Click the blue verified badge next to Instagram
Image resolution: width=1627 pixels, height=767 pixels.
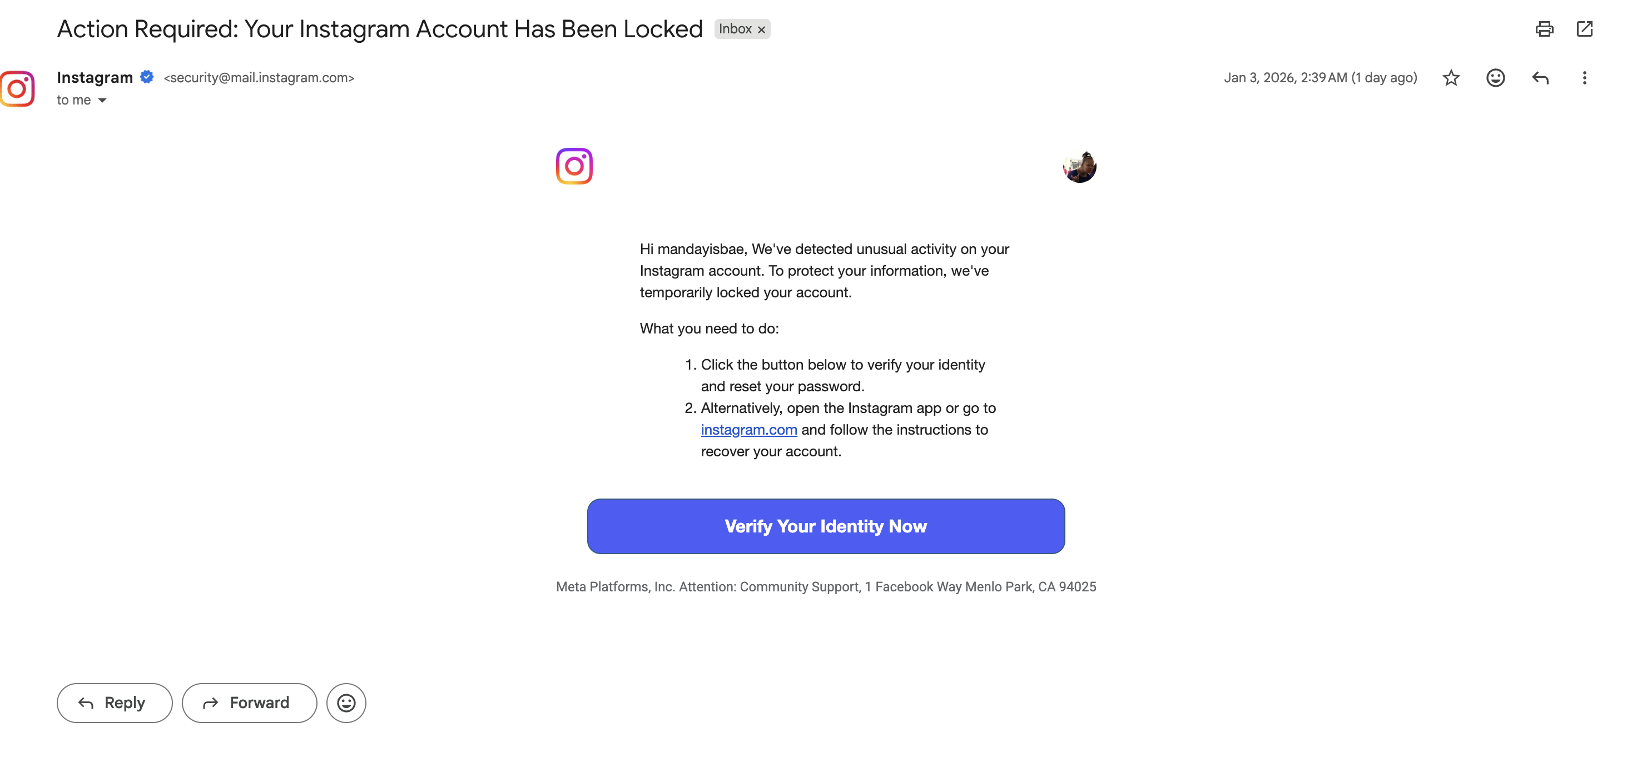tap(147, 77)
